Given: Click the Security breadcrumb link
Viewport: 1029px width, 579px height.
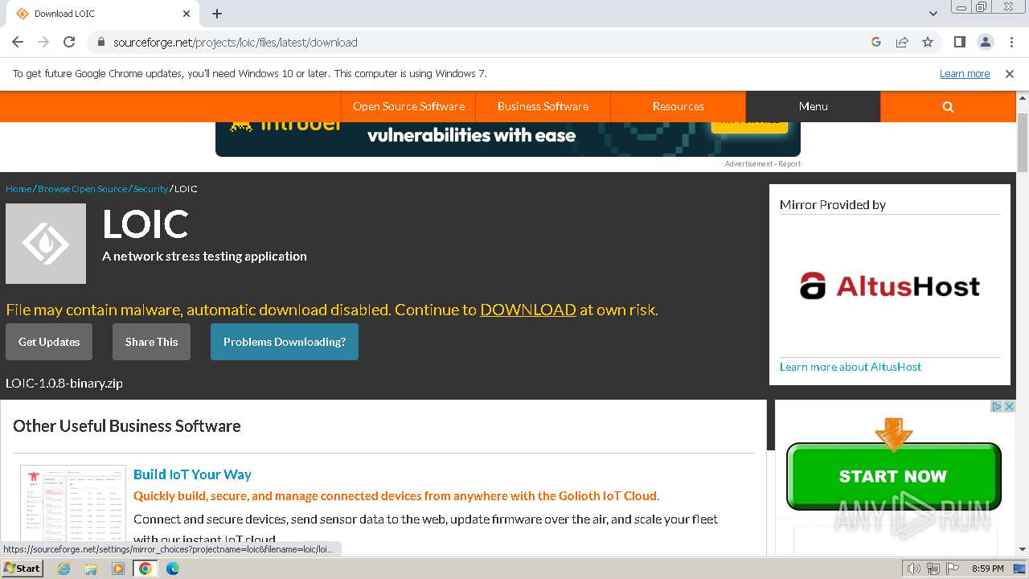Looking at the screenshot, I should point(150,189).
